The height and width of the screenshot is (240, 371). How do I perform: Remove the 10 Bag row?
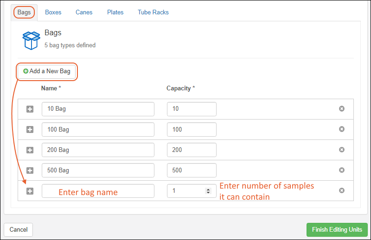click(x=342, y=109)
